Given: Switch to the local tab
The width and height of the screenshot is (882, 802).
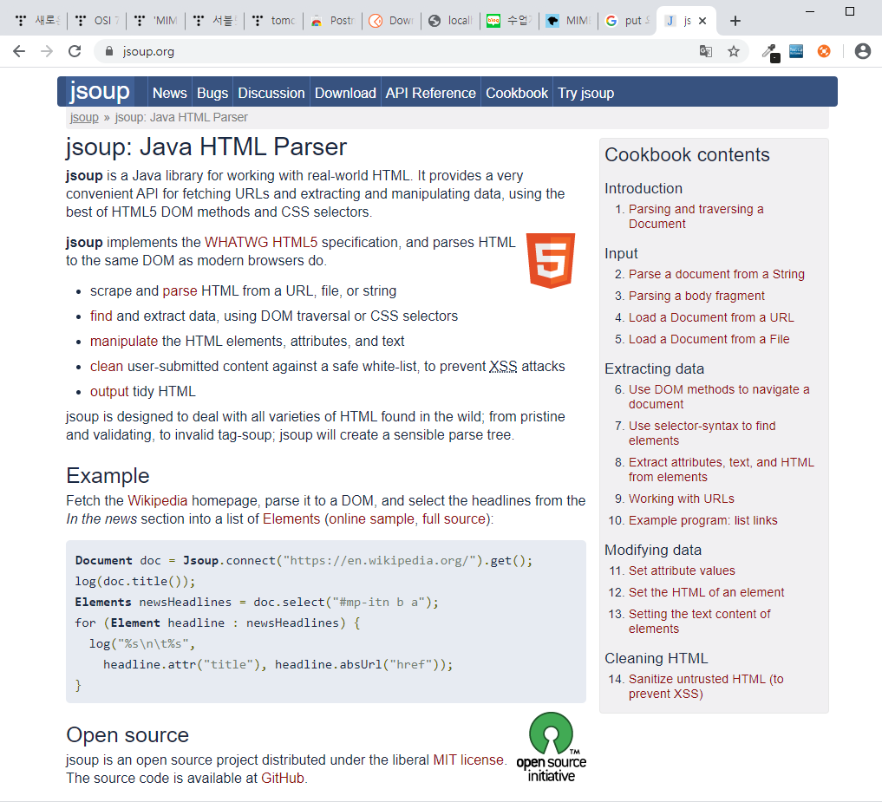Looking at the screenshot, I should (451, 21).
